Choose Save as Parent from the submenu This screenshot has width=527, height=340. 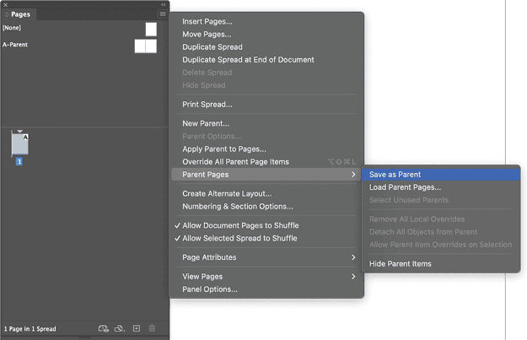pos(395,175)
